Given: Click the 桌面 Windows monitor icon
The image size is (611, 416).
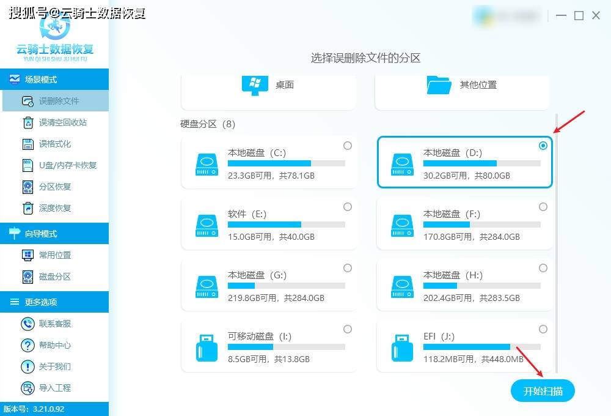Looking at the screenshot, I should click(x=255, y=85).
